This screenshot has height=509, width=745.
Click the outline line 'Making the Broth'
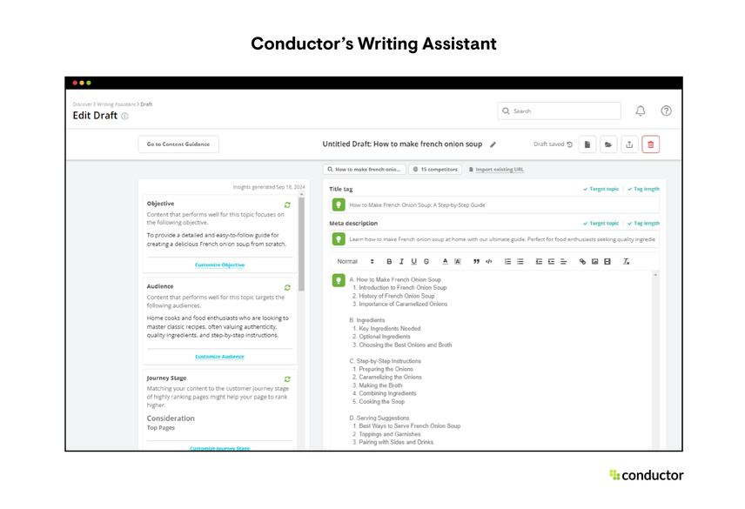point(380,385)
